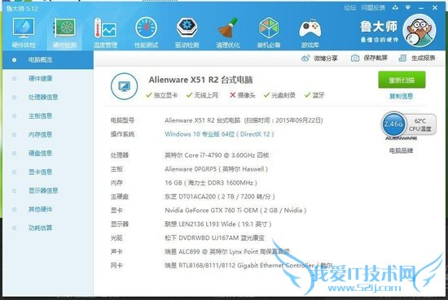Click the Core i7-4790 processor value

[x=217, y=155]
